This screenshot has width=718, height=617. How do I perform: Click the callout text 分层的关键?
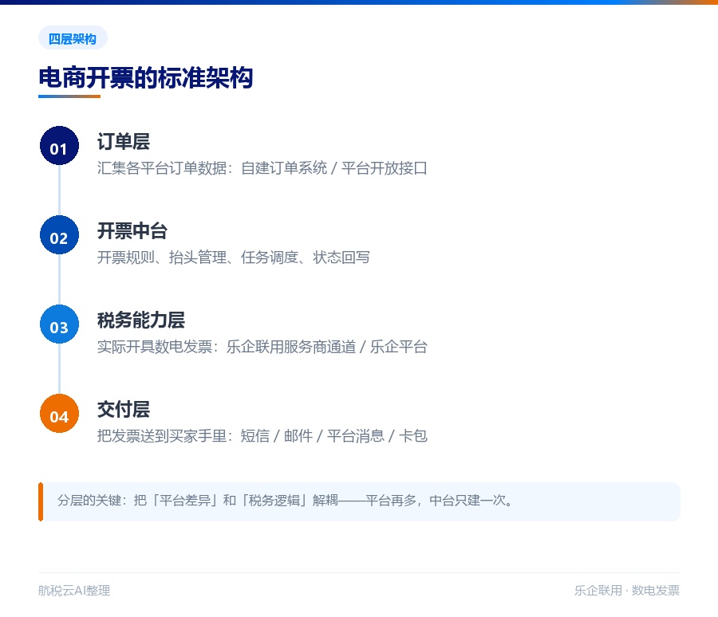[x=285, y=501]
